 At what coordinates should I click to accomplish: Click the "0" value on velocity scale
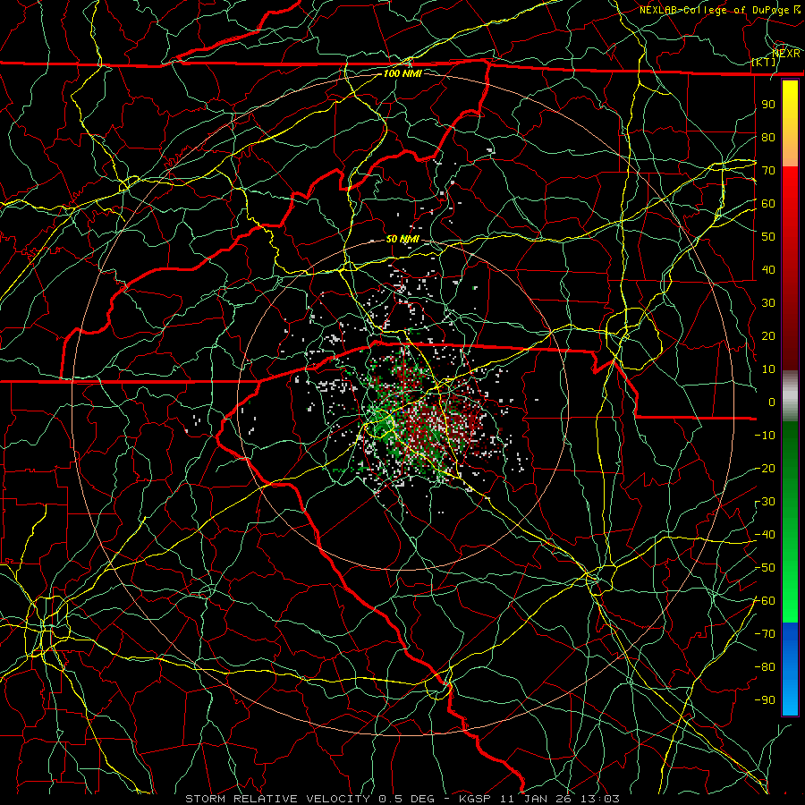772,402
